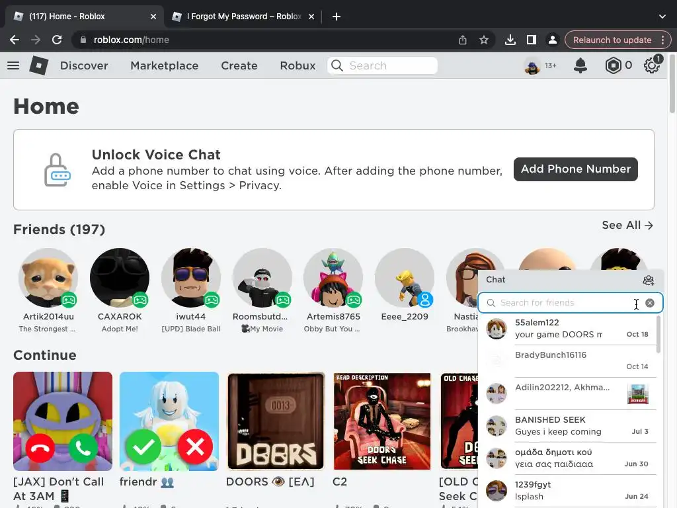The width and height of the screenshot is (677, 508).
Task: Open the create chat group icon
Action: pyautogui.click(x=648, y=280)
